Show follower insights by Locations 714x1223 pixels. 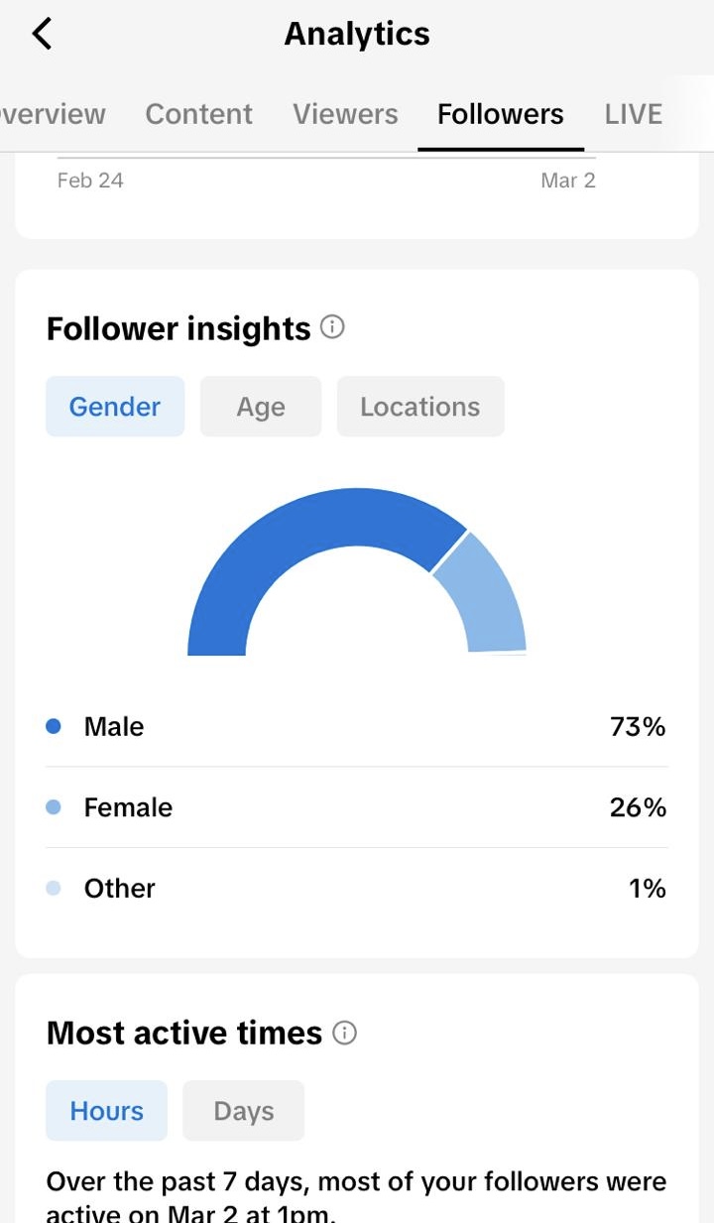point(420,407)
